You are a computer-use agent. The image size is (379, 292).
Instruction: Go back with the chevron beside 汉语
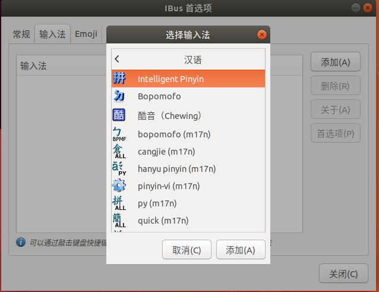pyautogui.click(x=117, y=59)
